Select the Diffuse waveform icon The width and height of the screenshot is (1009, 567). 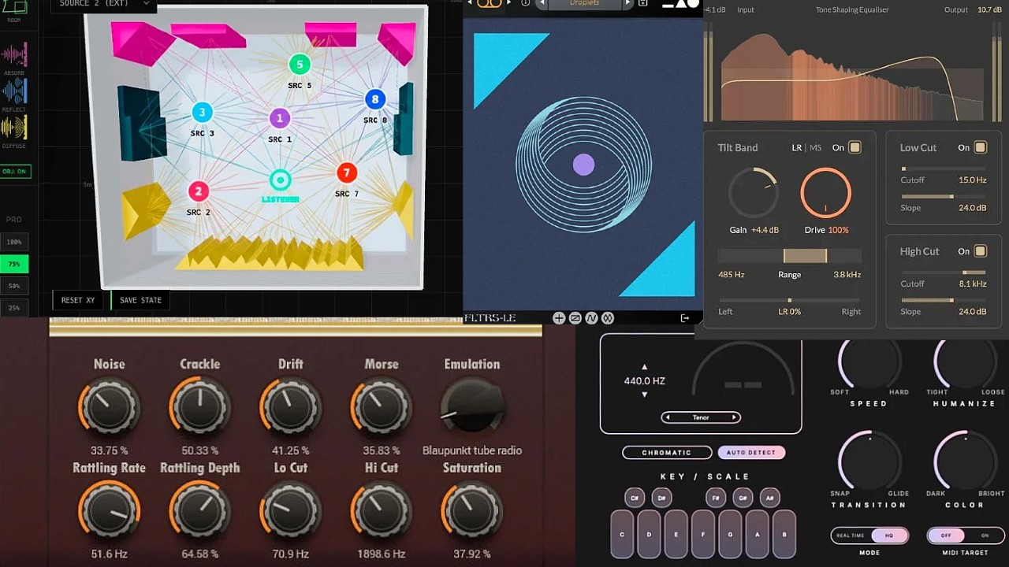(x=14, y=127)
